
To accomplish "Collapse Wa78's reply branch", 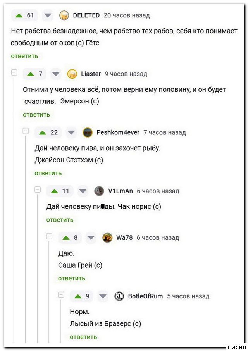I will (49, 236).
